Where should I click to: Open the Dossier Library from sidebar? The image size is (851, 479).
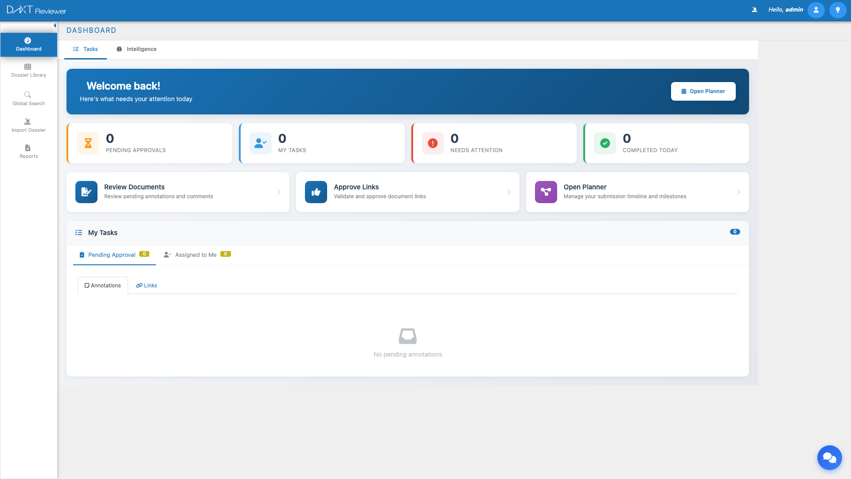pos(28,70)
